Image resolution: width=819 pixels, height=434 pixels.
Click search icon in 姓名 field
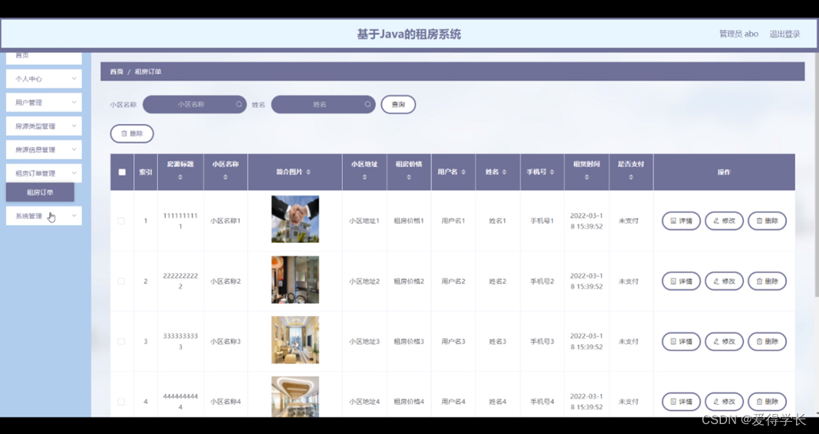click(368, 104)
